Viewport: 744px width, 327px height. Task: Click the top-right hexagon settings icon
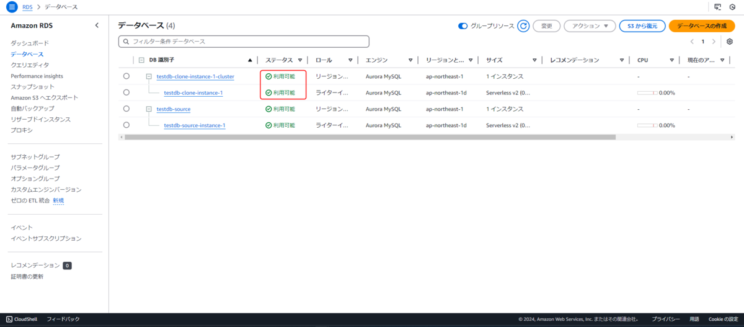733,7
